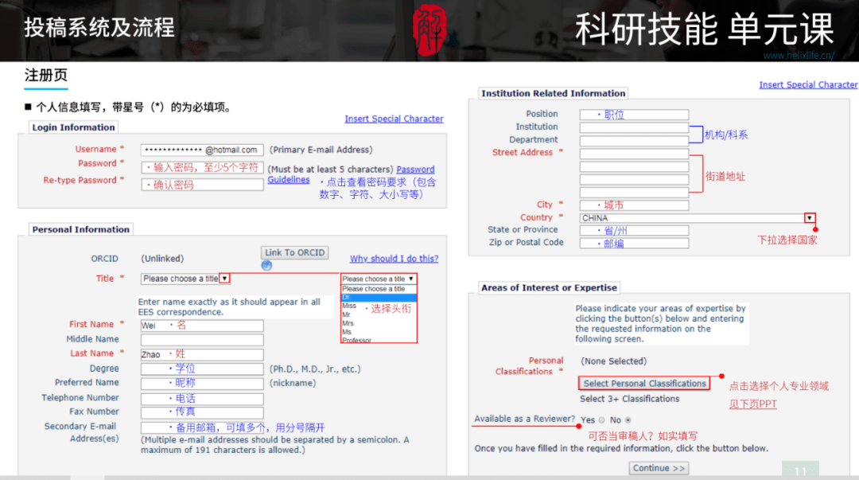
Task: Click the 见下页PPT underlined link
Action: 752,404
